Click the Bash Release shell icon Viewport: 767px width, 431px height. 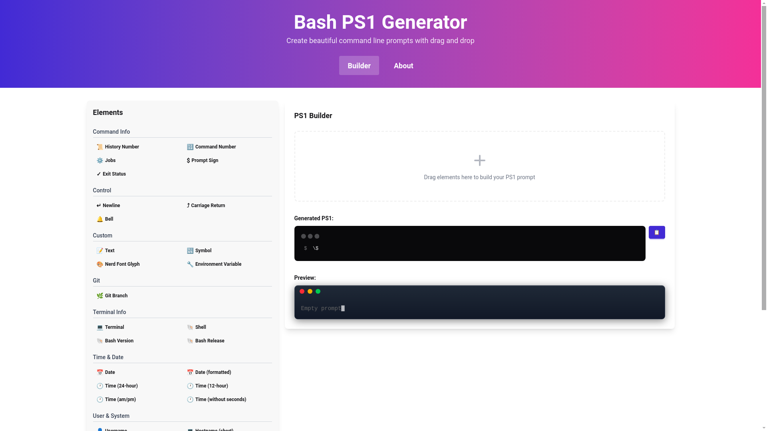[190, 341]
